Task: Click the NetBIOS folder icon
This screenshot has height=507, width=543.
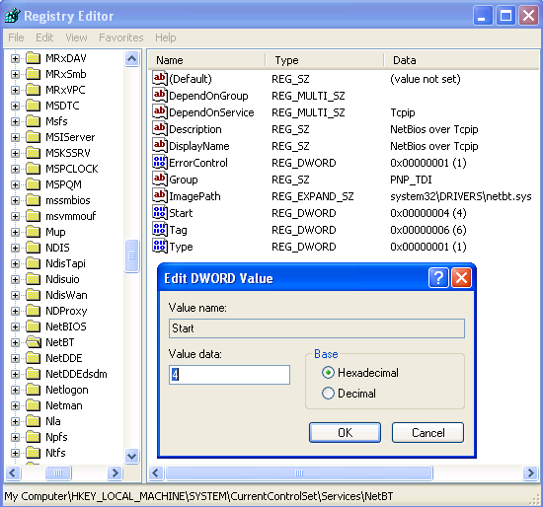Action: (34, 326)
